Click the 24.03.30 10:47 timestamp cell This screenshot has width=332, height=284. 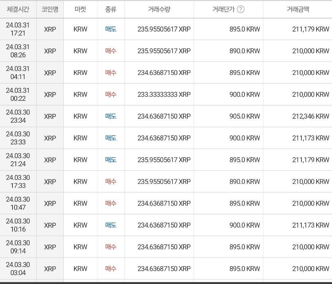[x=18, y=203]
